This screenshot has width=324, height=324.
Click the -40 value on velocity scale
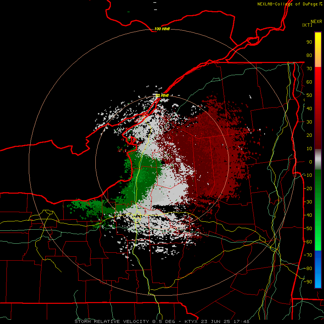[308, 215]
